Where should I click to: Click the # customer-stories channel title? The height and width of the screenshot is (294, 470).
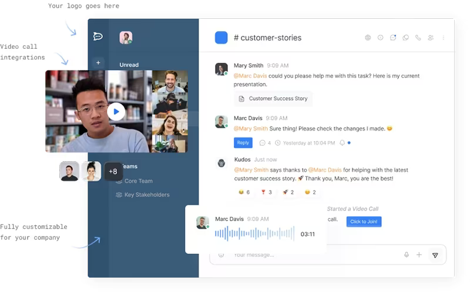pos(268,38)
